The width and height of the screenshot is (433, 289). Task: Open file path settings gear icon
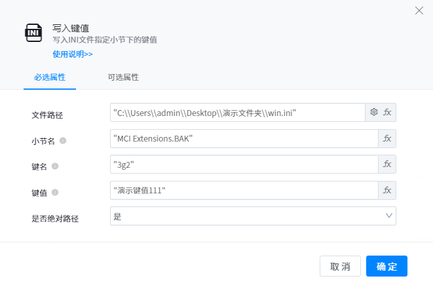click(x=374, y=112)
